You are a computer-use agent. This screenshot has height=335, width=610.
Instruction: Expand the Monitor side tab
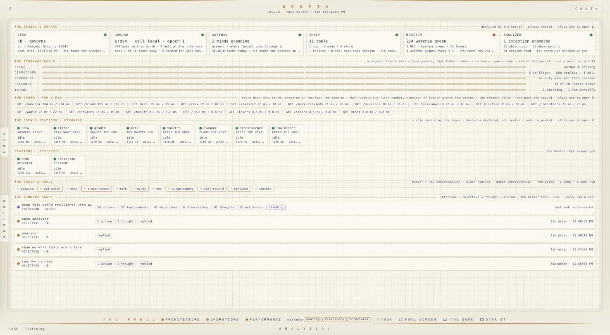[4, 219]
